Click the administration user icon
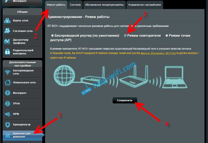This screenshot has width=208, height=143. coord(8,135)
